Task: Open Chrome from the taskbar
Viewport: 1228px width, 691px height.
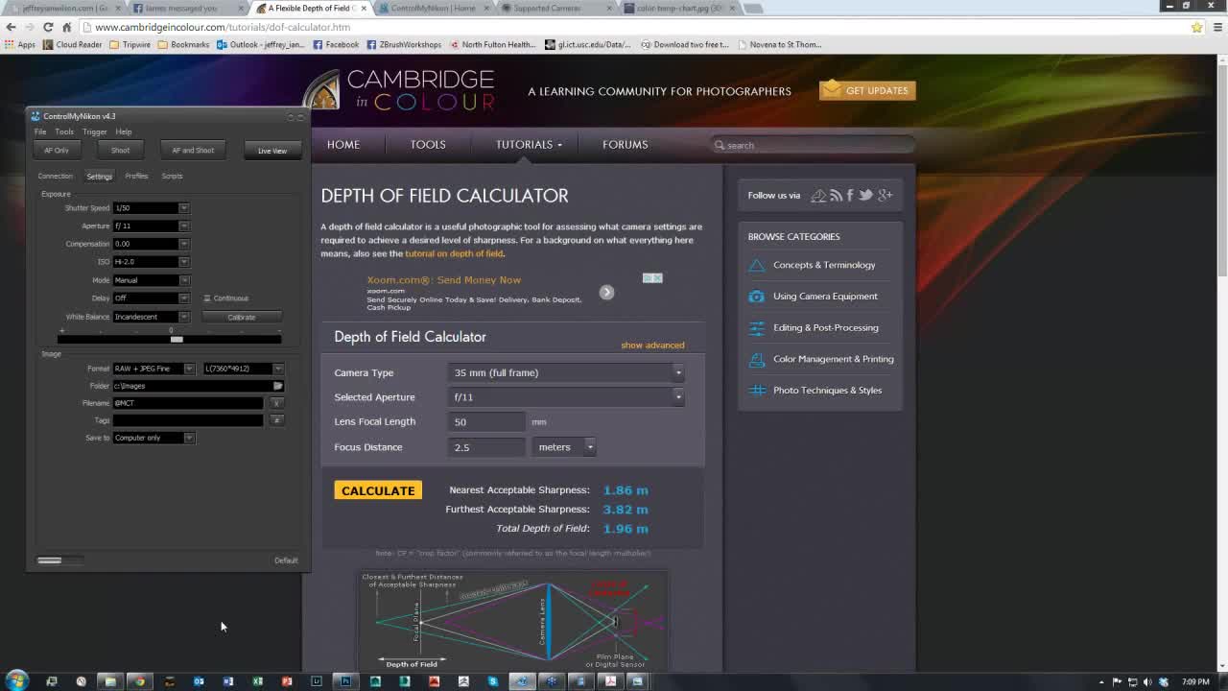Action: pos(139,681)
